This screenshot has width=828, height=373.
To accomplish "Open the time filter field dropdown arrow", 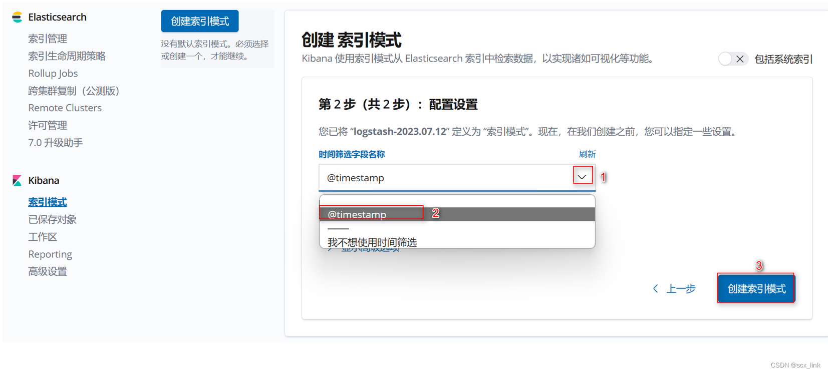I will 582,176.
